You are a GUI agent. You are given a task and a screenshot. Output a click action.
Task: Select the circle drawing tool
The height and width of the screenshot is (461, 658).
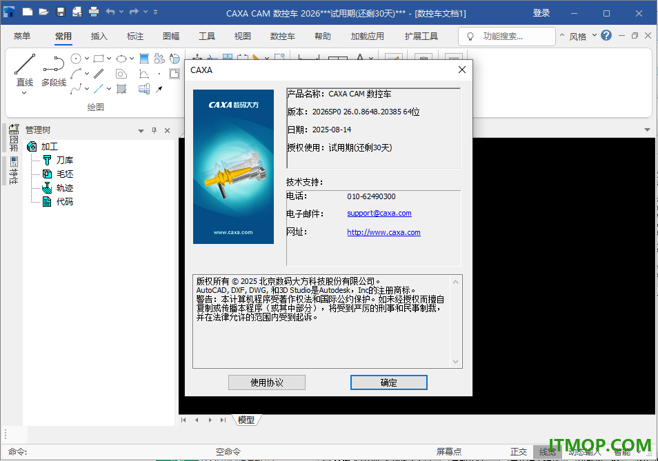coord(76,59)
